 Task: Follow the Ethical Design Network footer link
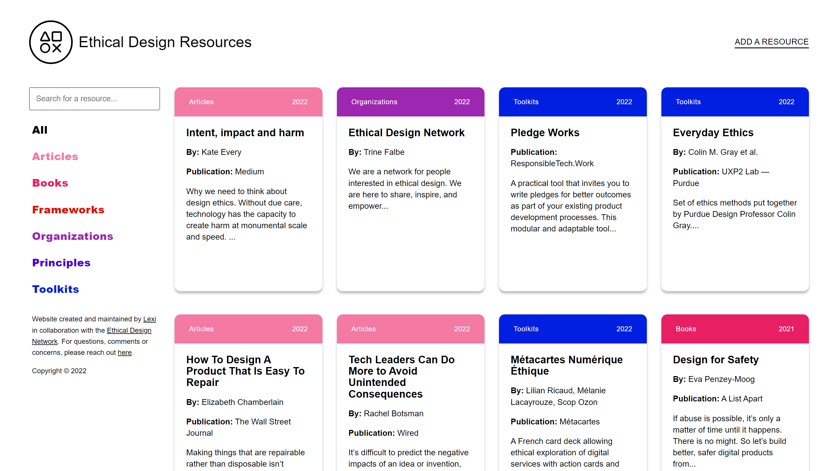[x=129, y=330]
